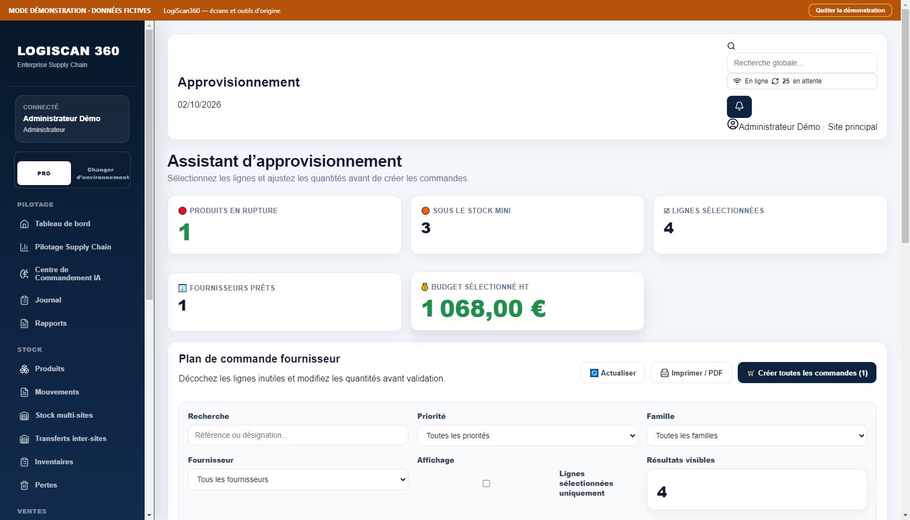The width and height of the screenshot is (910, 520).
Task: Click Créer toutes les commandes button
Action: pos(807,373)
